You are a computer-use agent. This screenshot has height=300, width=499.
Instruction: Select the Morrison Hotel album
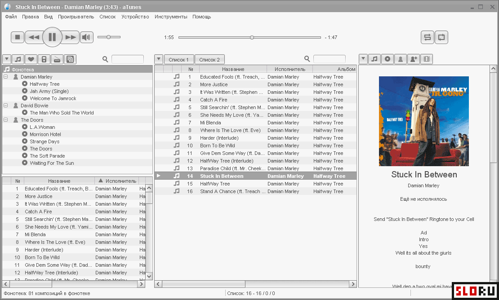click(45, 134)
